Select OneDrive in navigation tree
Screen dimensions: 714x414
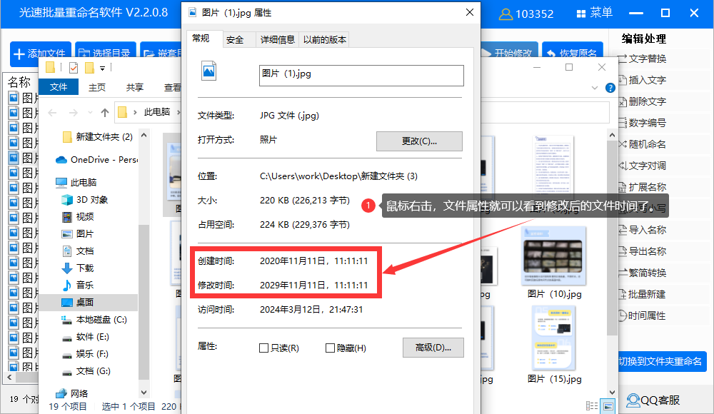[x=96, y=160]
